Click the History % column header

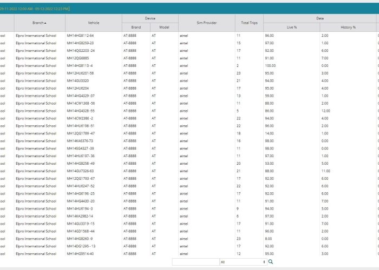pos(348,27)
